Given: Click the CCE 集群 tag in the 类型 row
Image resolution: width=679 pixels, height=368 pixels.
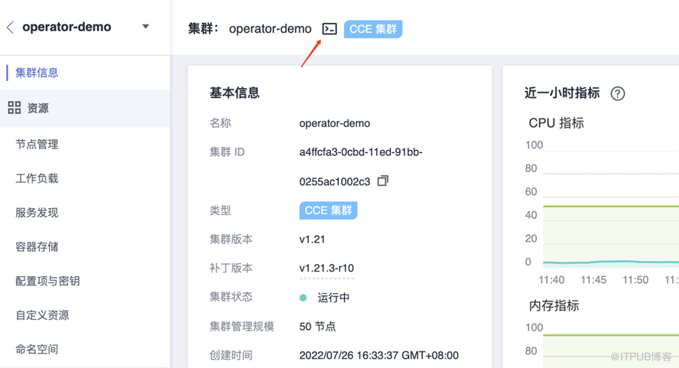Looking at the screenshot, I should [328, 210].
